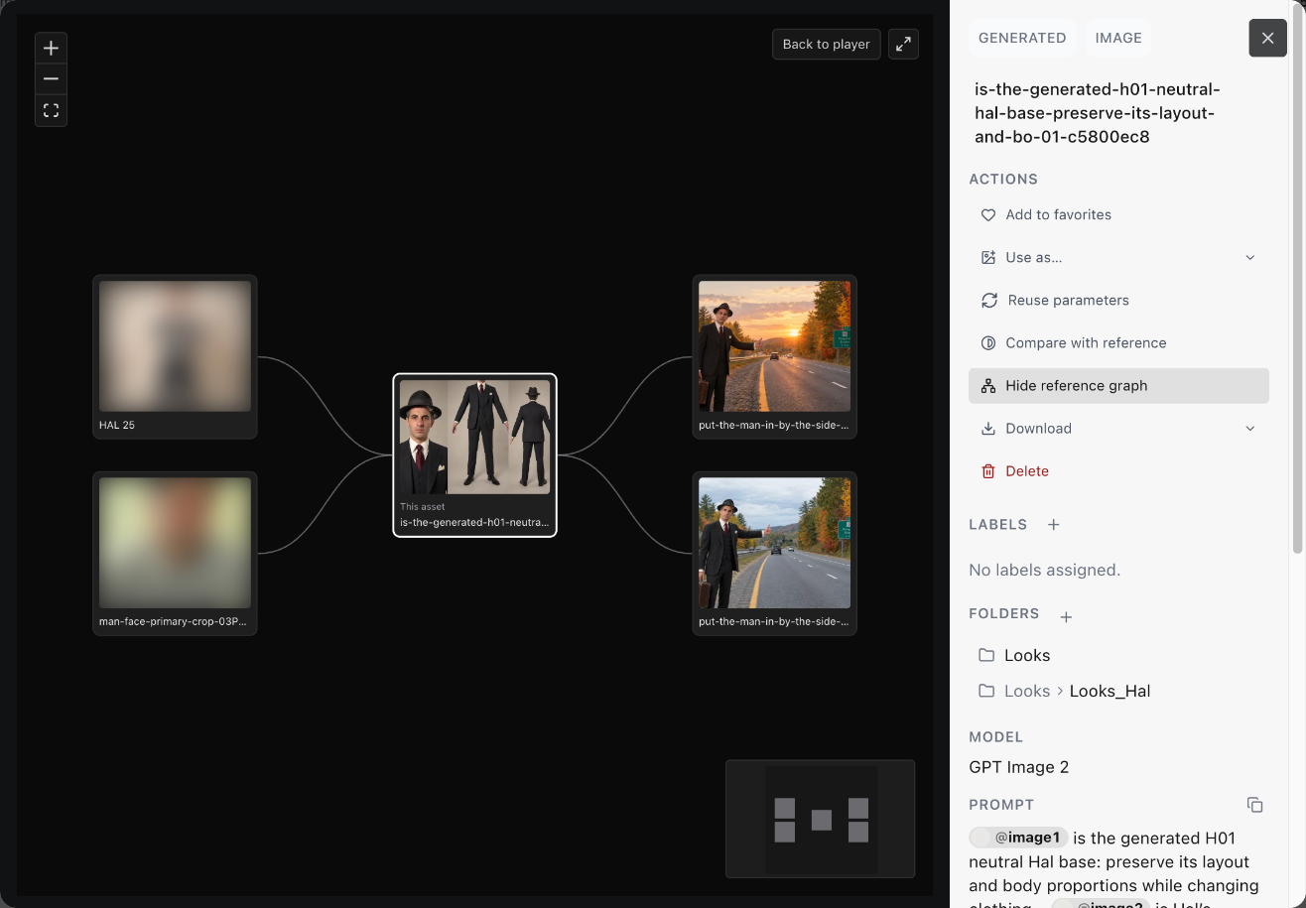The height and width of the screenshot is (908, 1306).
Task: Copy the prompt text
Action: point(1254,805)
